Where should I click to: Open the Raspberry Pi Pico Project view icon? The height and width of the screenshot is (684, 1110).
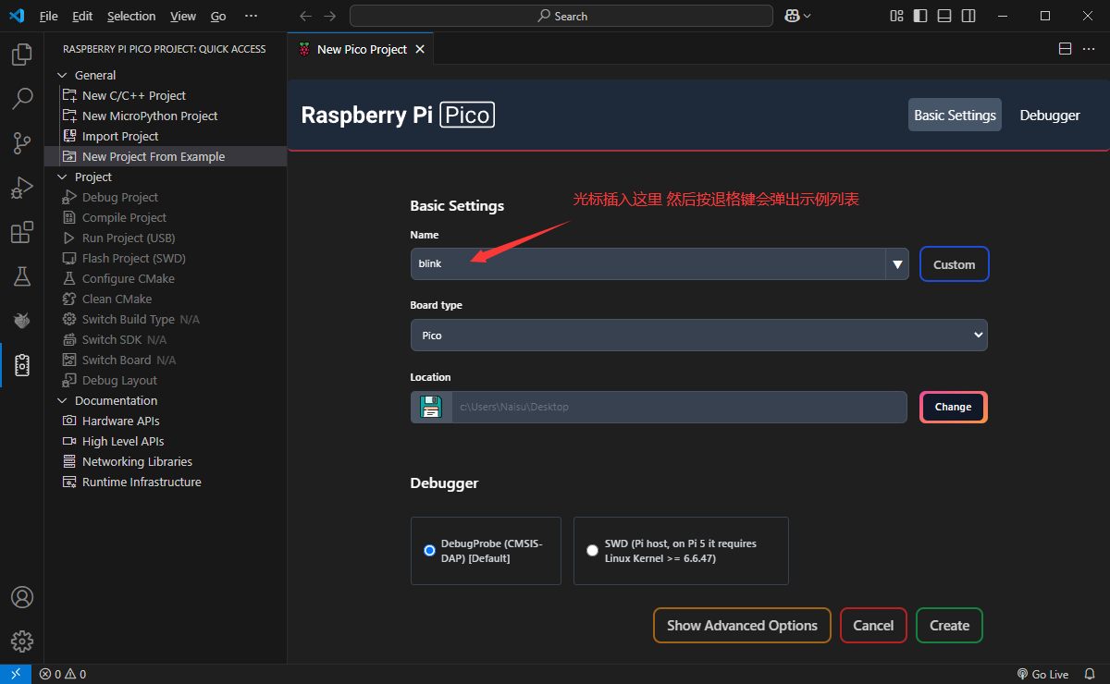21,365
